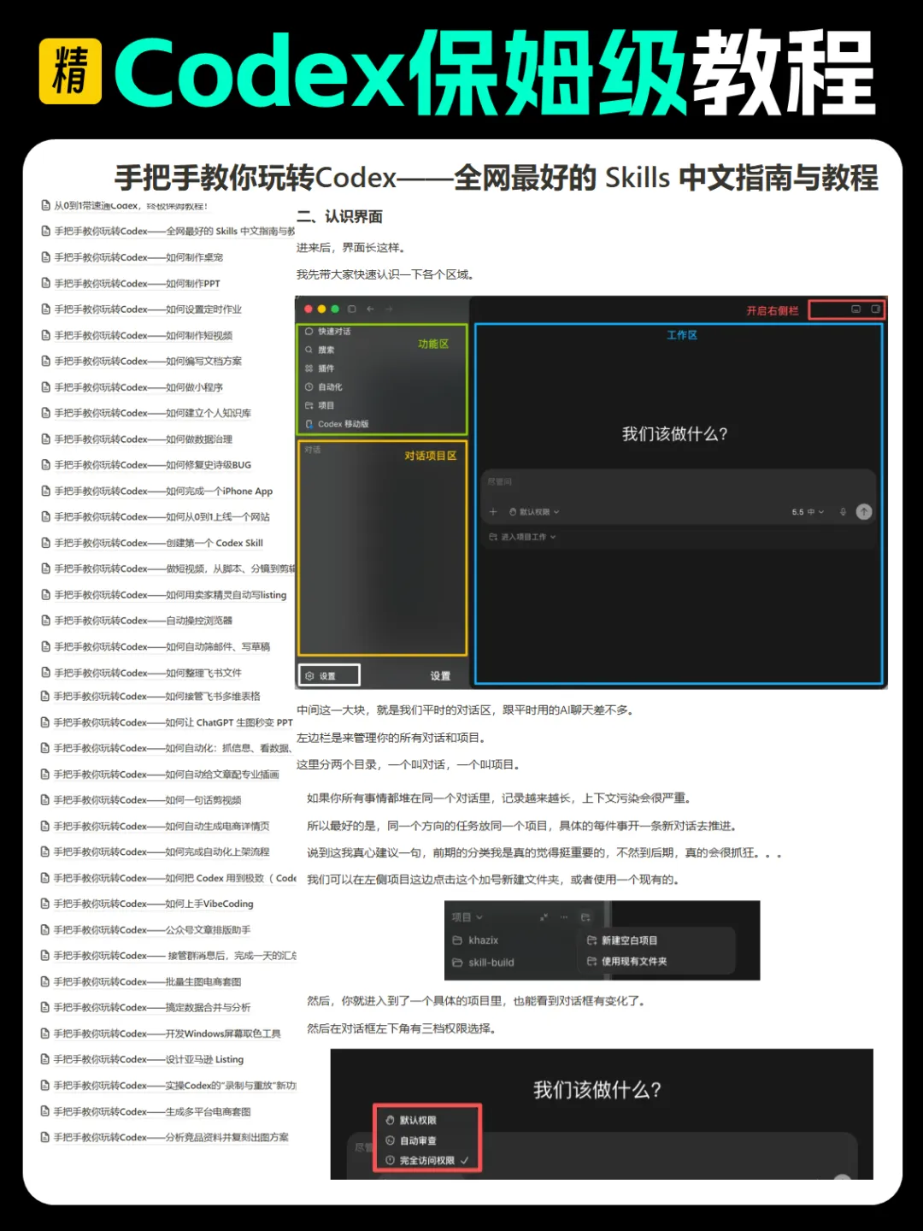Open document 如何一句话剪视频
923x1231 pixels.
pyautogui.click(x=142, y=800)
